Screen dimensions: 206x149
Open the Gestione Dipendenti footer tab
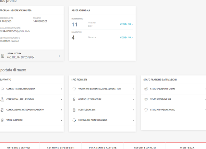point(61,148)
